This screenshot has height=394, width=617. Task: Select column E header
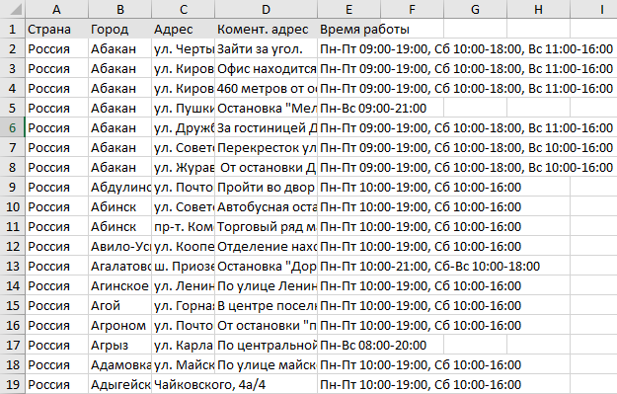click(349, 9)
